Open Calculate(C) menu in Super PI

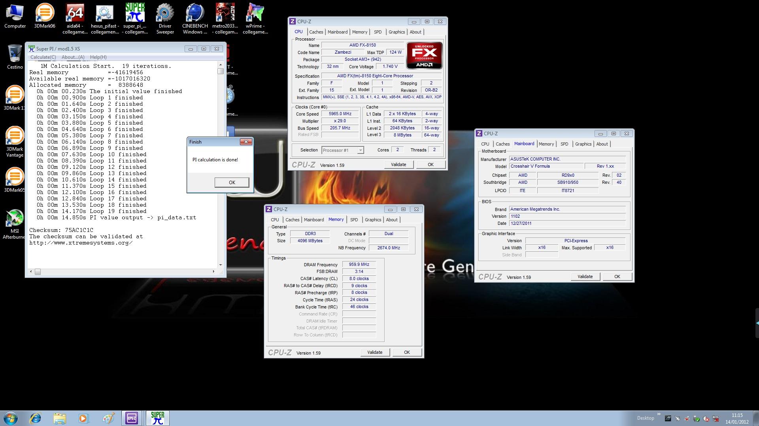click(43, 57)
